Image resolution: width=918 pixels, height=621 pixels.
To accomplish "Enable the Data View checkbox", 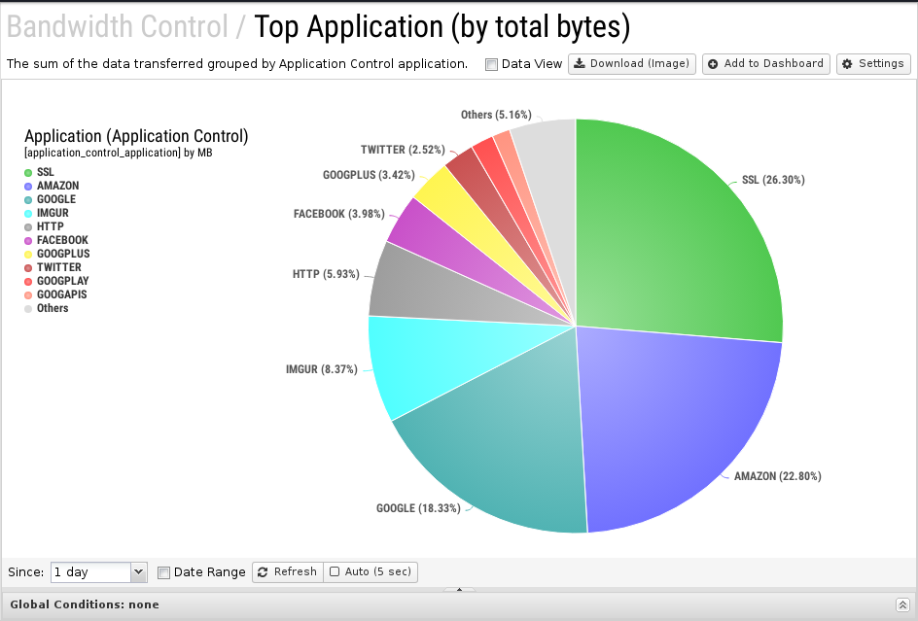I will pos(491,64).
